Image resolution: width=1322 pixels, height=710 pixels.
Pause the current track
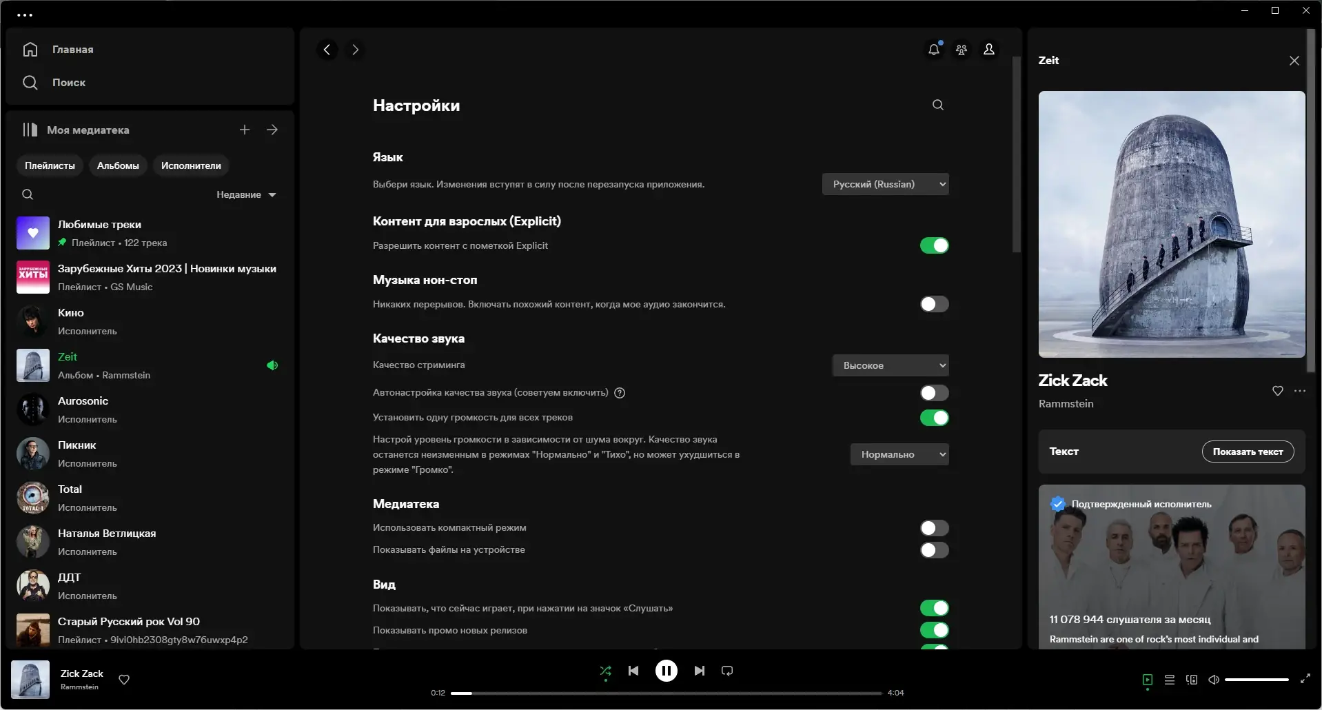pyautogui.click(x=667, y=671)
